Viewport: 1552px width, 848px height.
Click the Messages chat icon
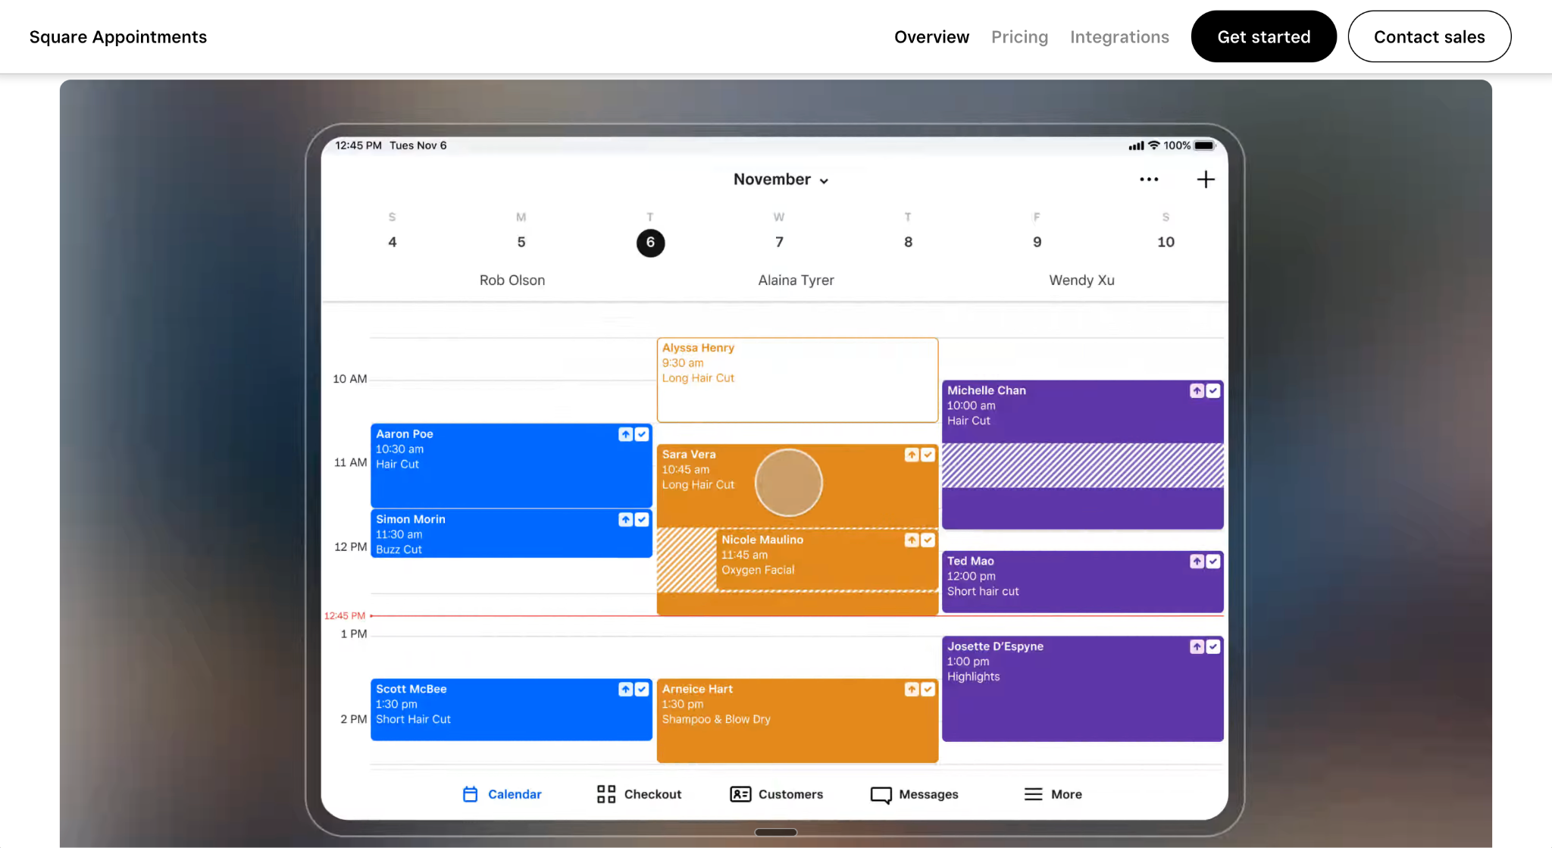[881, 795]
